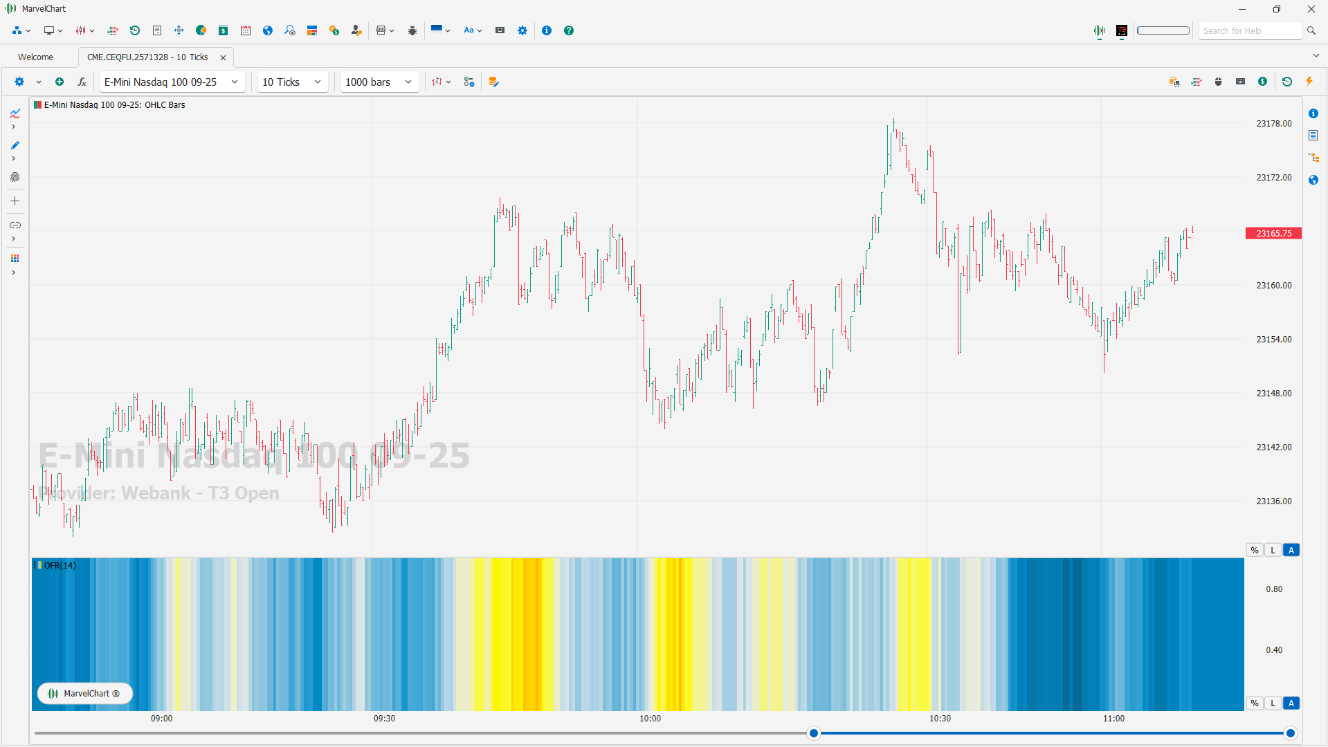
Task: Click the orange and blue layout icon
Action: (x=312, y=30)
